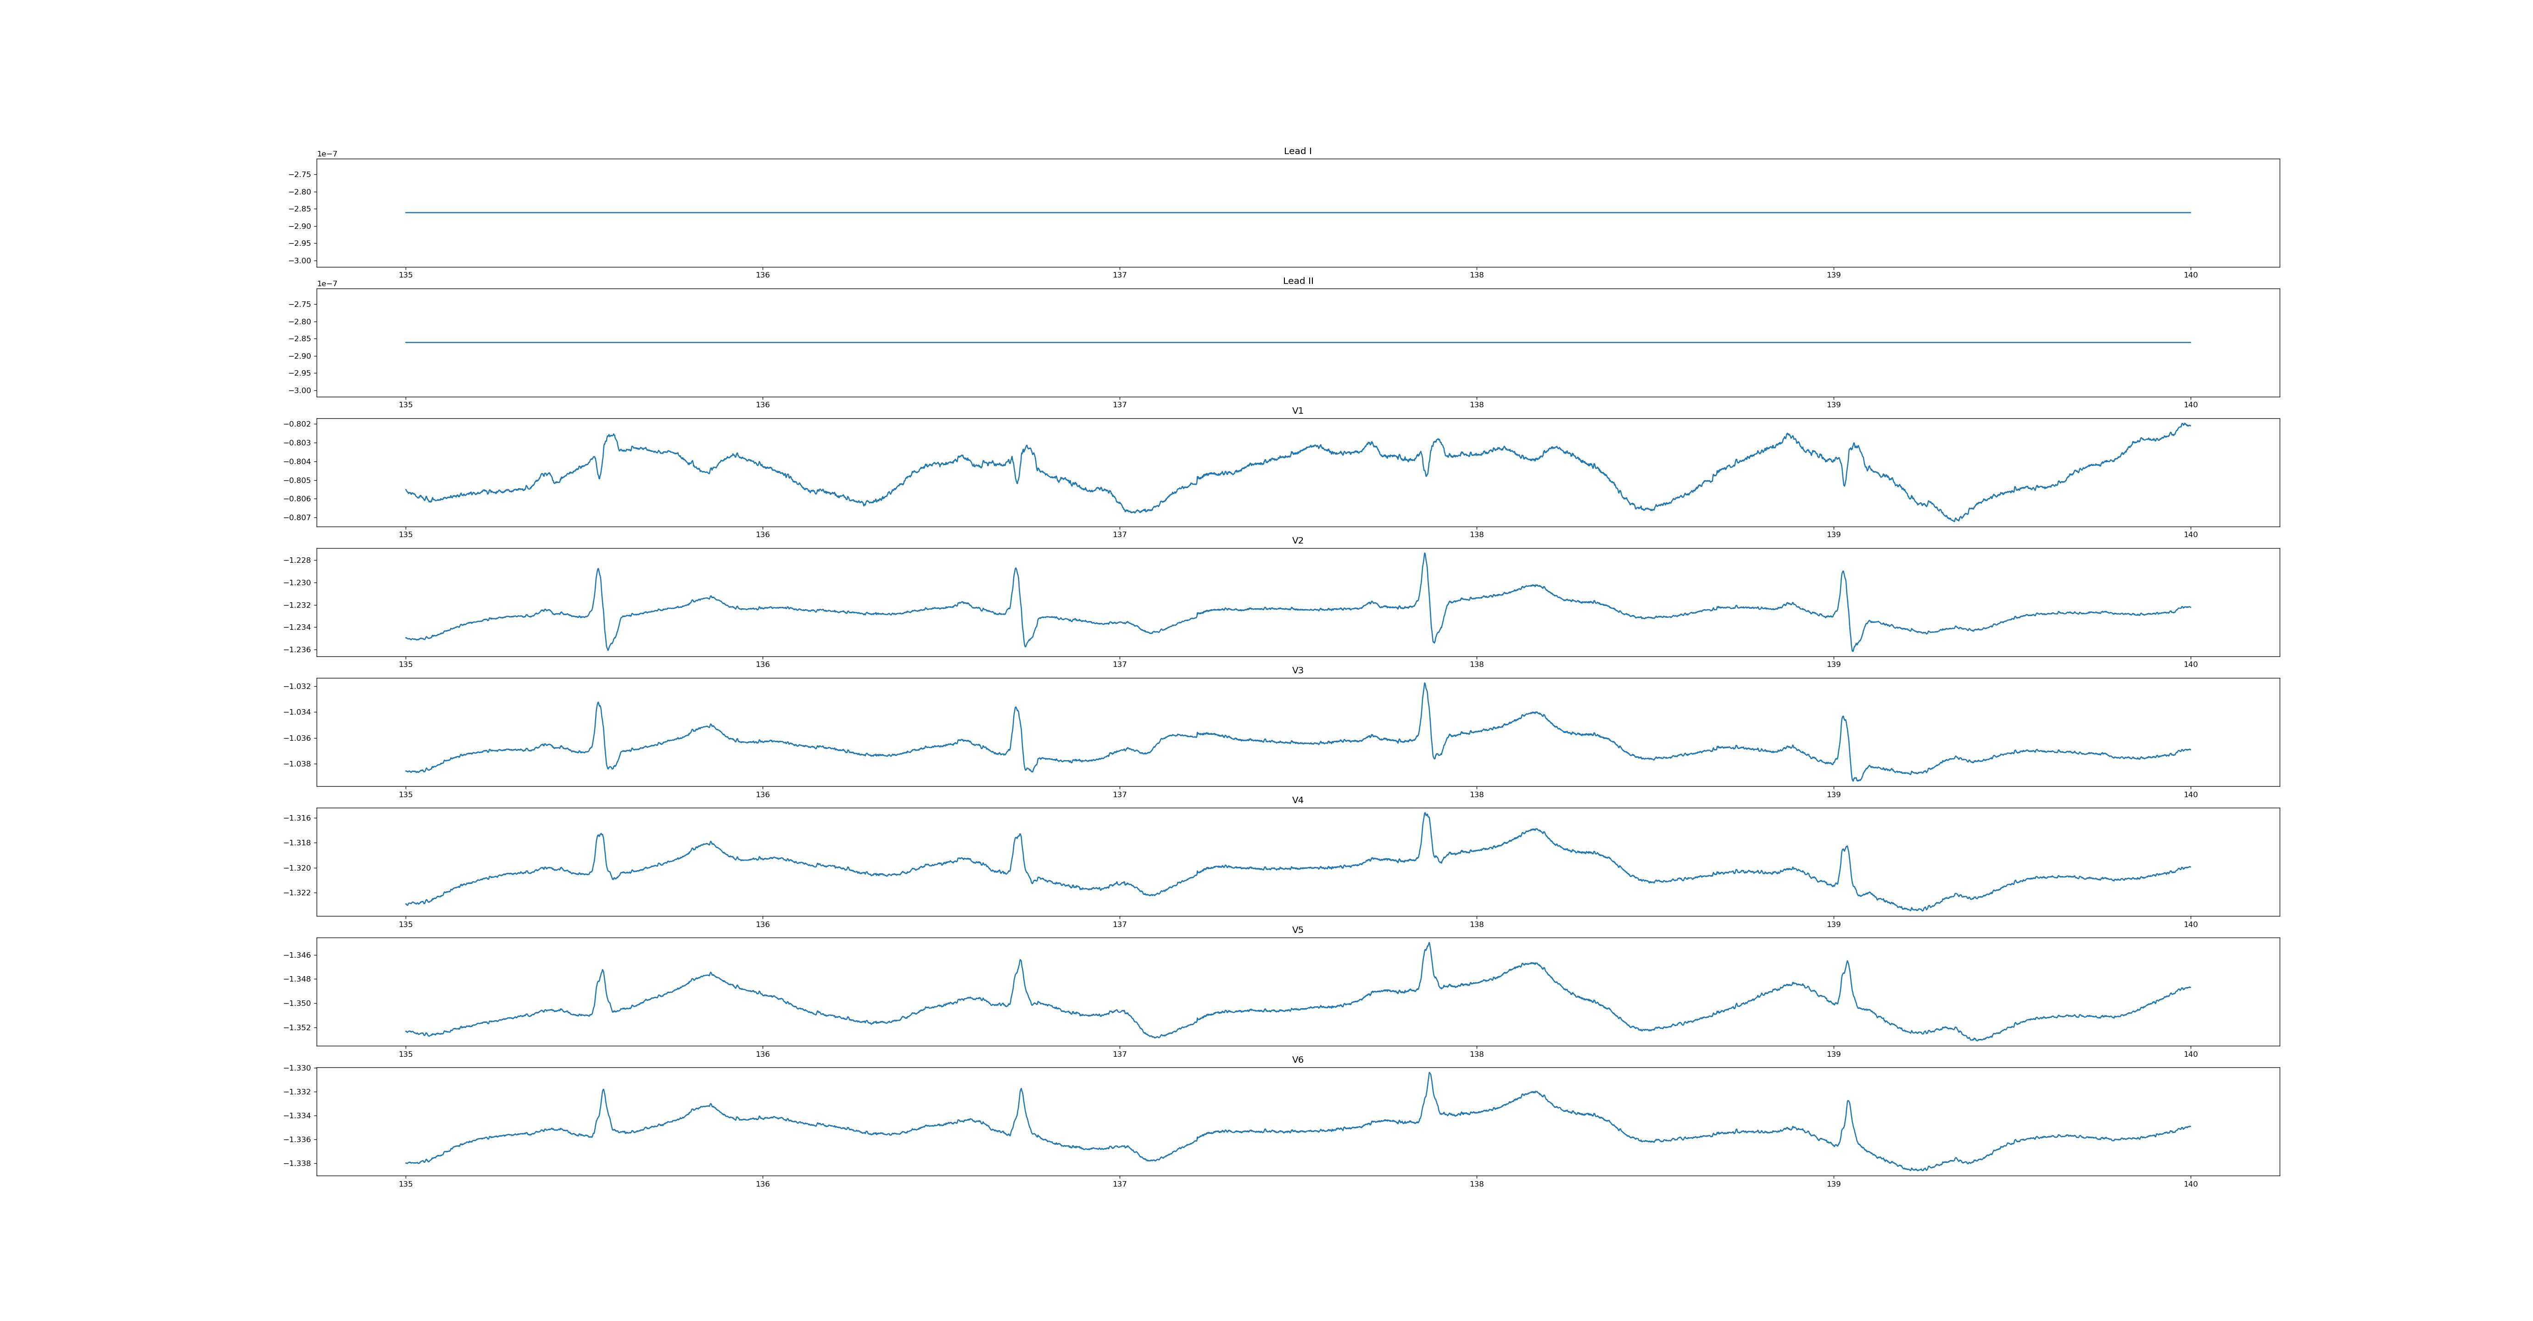Click the 136 x-axis tick under Lead I plot
The height and width of the screenshot is (1321, 2533).
(762, 275)
